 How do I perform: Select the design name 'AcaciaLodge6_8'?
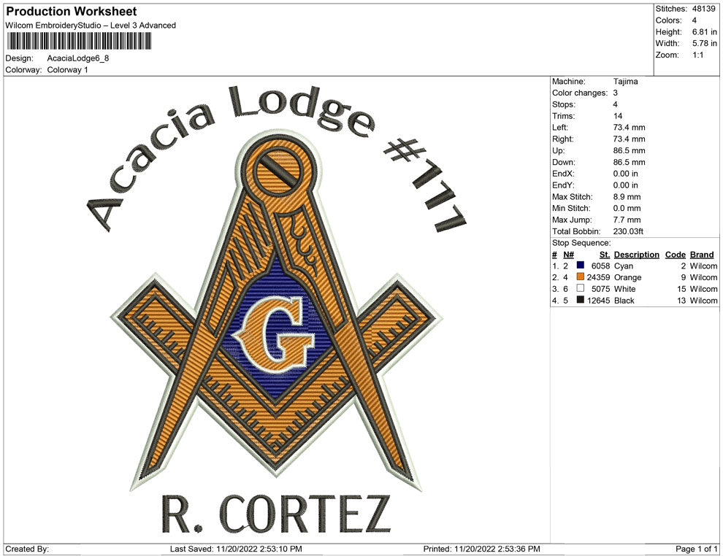[78, 58]
